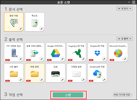Click the PDF badge on OneDrive에 저장

pos(91,81)
